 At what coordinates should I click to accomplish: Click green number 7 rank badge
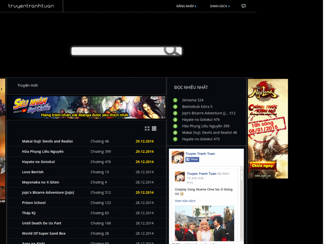point(175,139)
